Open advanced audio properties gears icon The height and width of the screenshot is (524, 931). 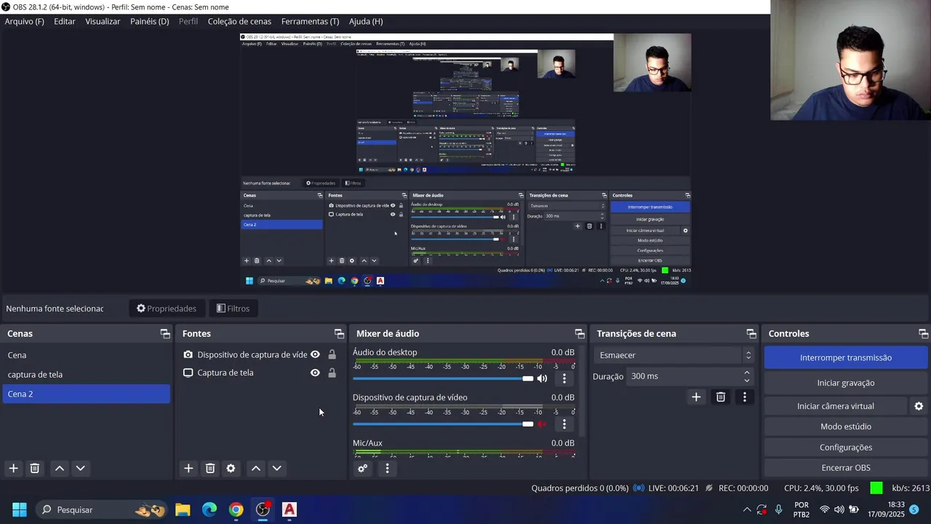click(362, 469)
